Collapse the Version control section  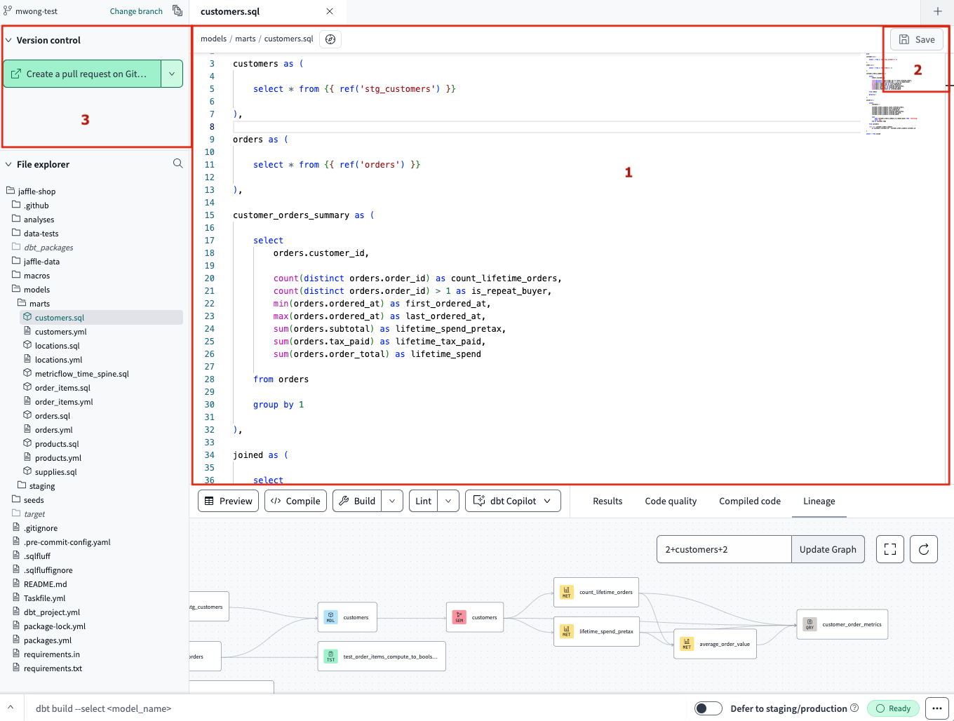(x=8, y=41)
